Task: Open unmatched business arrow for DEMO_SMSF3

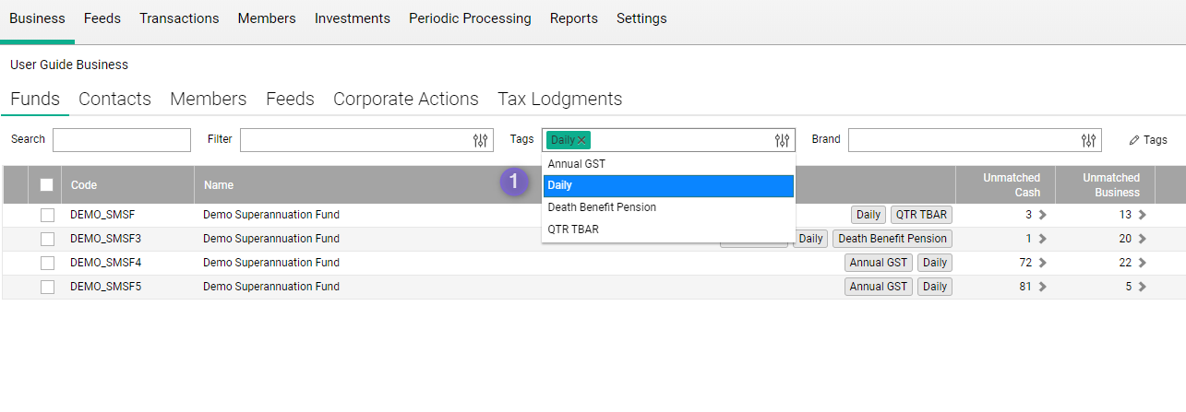Action: pyautogui.click(x=1142, y=239)
